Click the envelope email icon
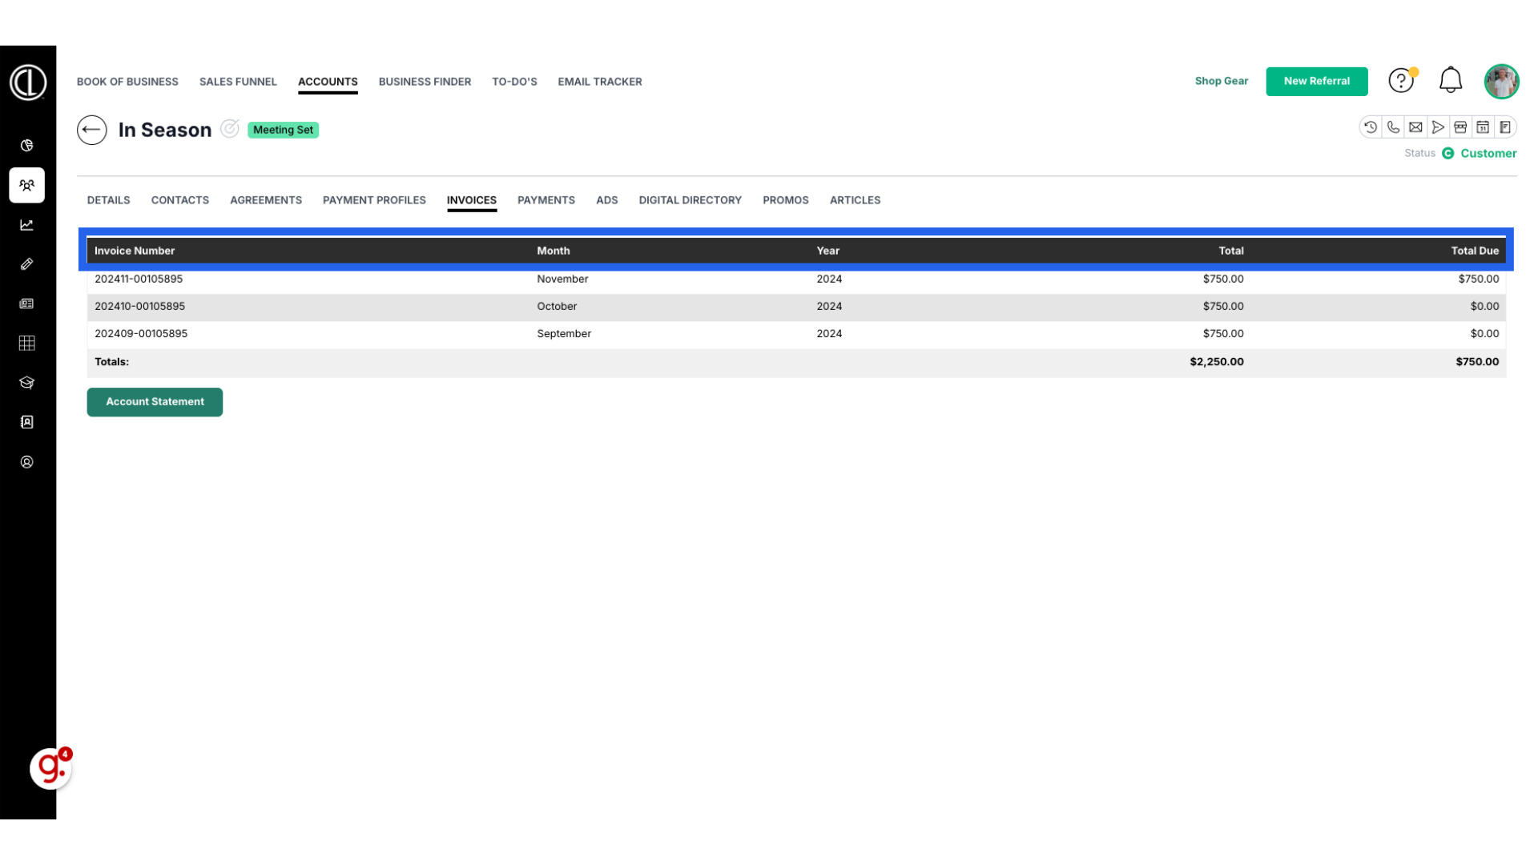 1415,127
